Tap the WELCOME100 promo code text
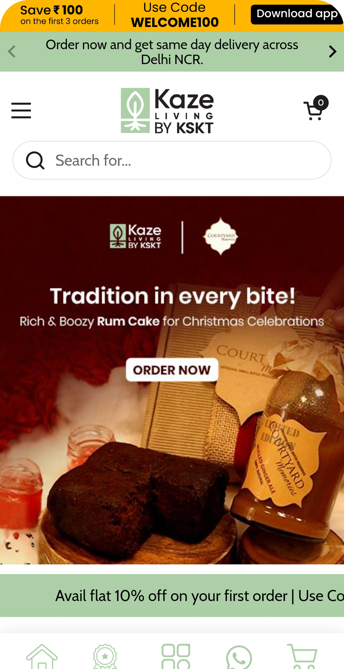Viewport: 344px width, 669px height. (x=175, y=22)
